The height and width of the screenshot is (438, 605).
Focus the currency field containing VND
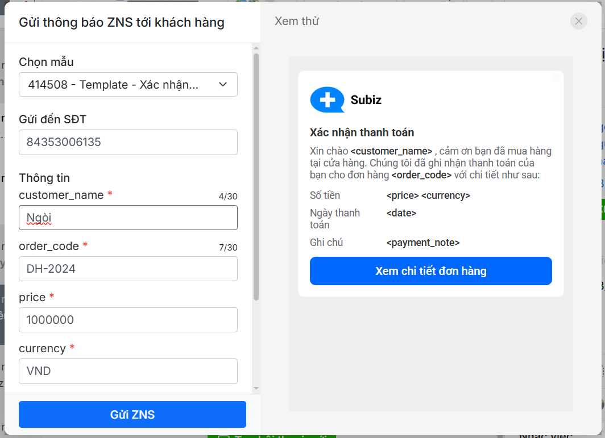[x=128, y=371]
